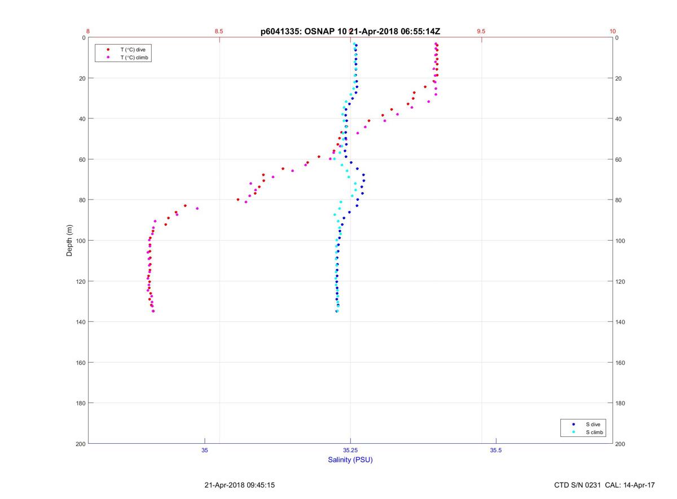Click the 80 tick on the right depth axis
The image size is (677, 499).
(x=619, y=200)
